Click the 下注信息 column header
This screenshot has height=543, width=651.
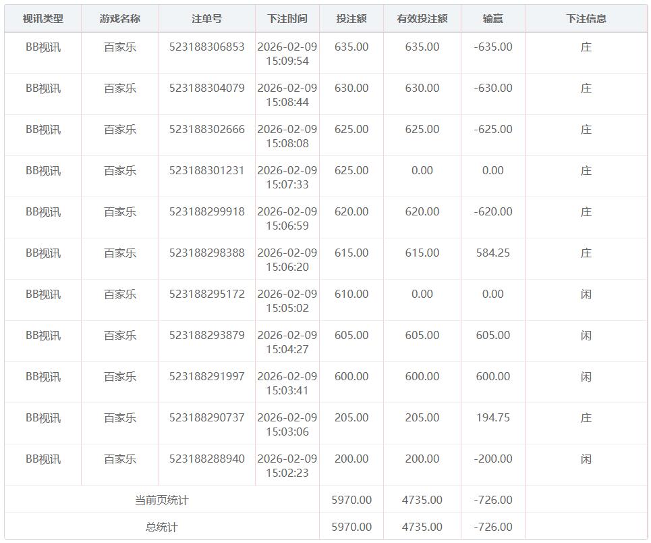pyautogui.click(x=586, y=19)
